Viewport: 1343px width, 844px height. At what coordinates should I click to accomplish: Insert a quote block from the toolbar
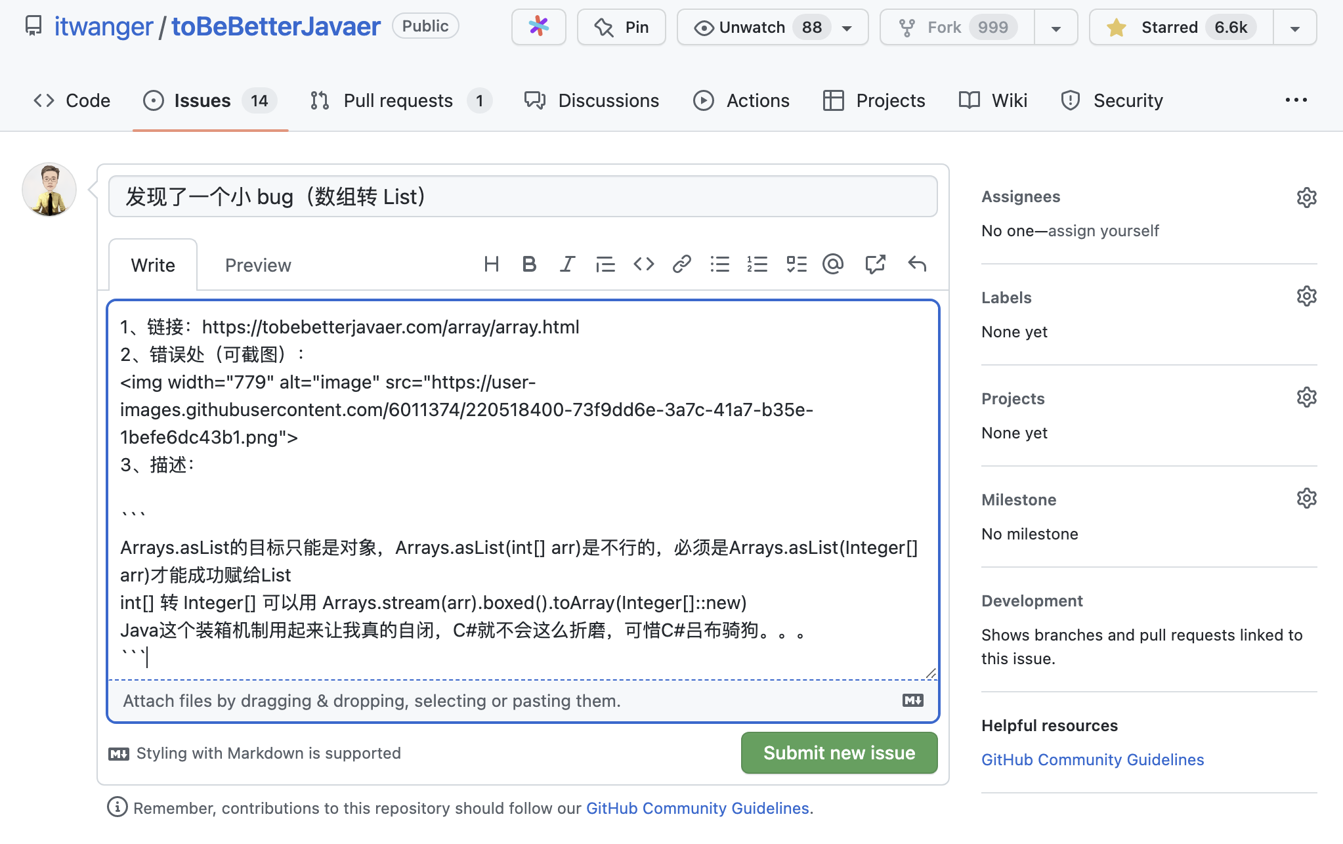point(605,264)
